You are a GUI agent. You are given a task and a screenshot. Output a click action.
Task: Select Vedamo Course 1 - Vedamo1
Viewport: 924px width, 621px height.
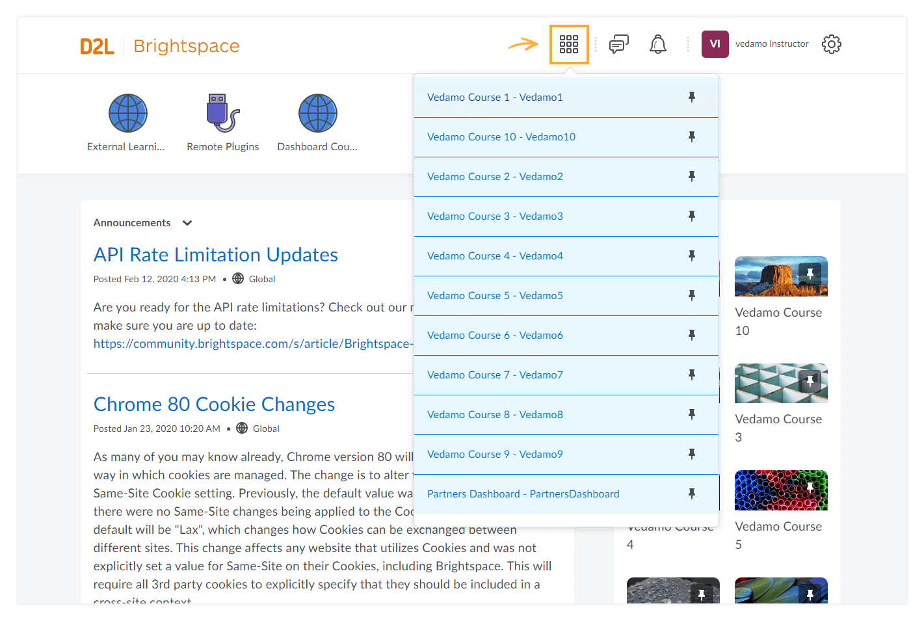[x=566, y=98]
